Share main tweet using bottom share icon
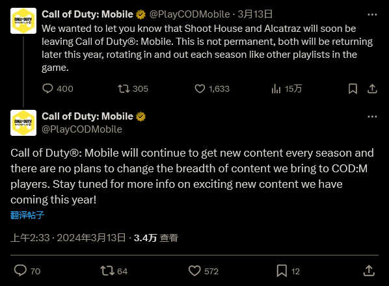389x286 pixels. pyautogui.click(x=369, y=271)
